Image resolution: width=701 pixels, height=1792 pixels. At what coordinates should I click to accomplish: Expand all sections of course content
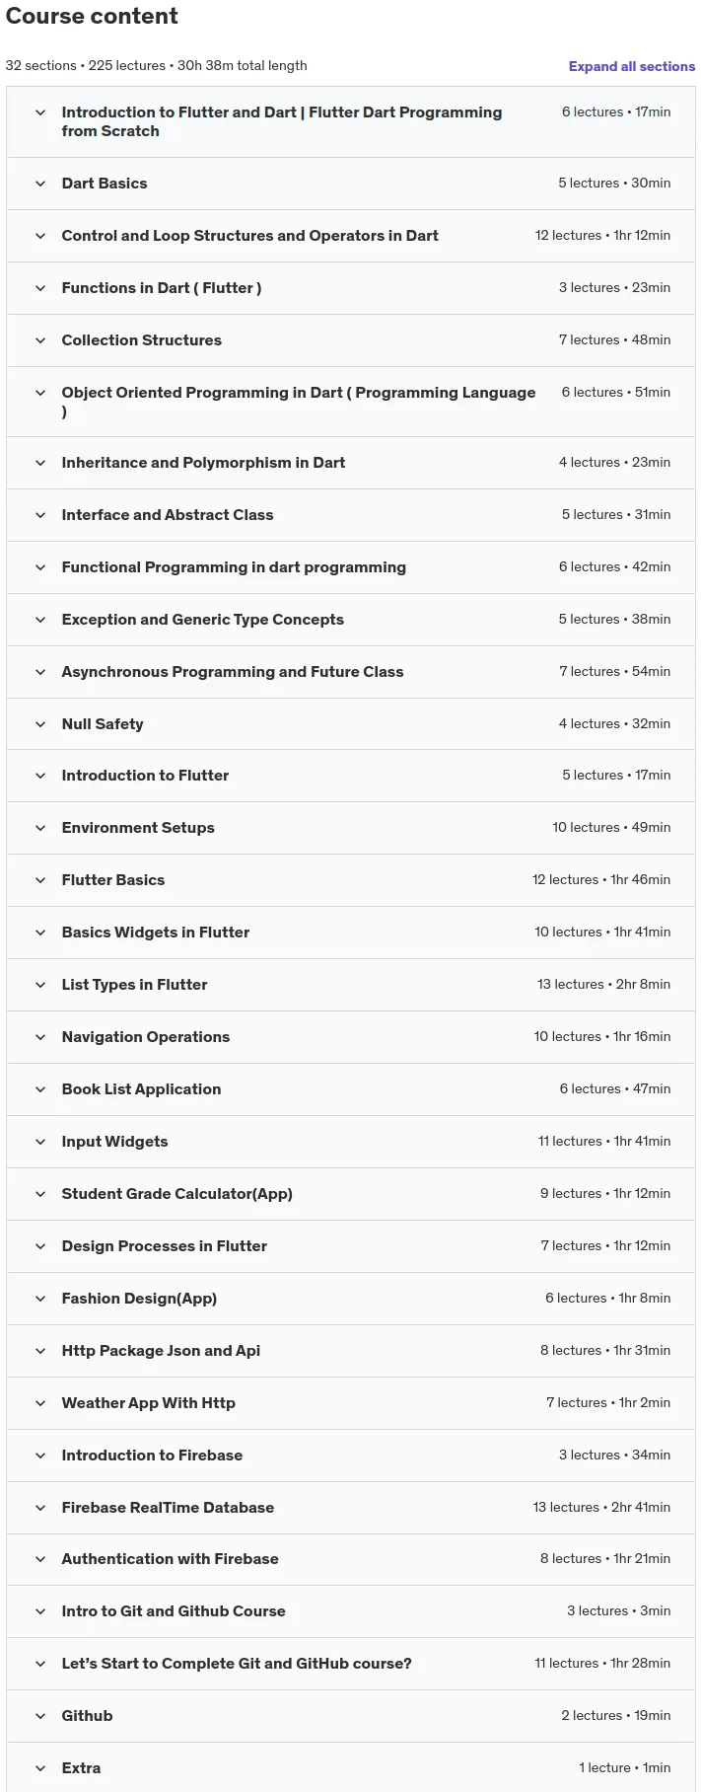(631, 66)
